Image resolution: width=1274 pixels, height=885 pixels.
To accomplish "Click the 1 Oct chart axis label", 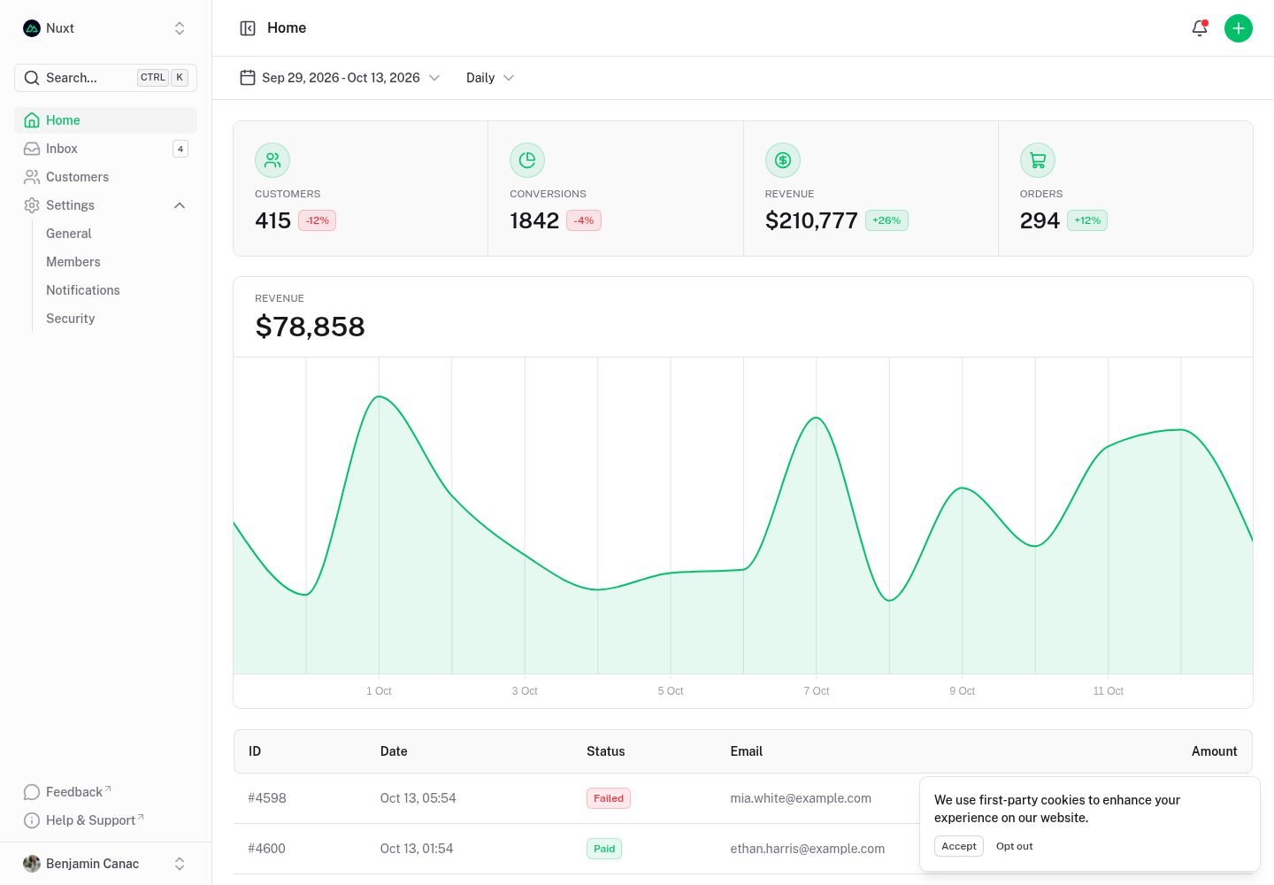I will point(379,691).
